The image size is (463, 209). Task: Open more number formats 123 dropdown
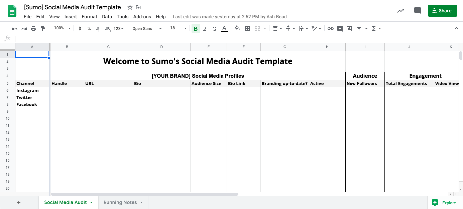click(x=119, y=29)
